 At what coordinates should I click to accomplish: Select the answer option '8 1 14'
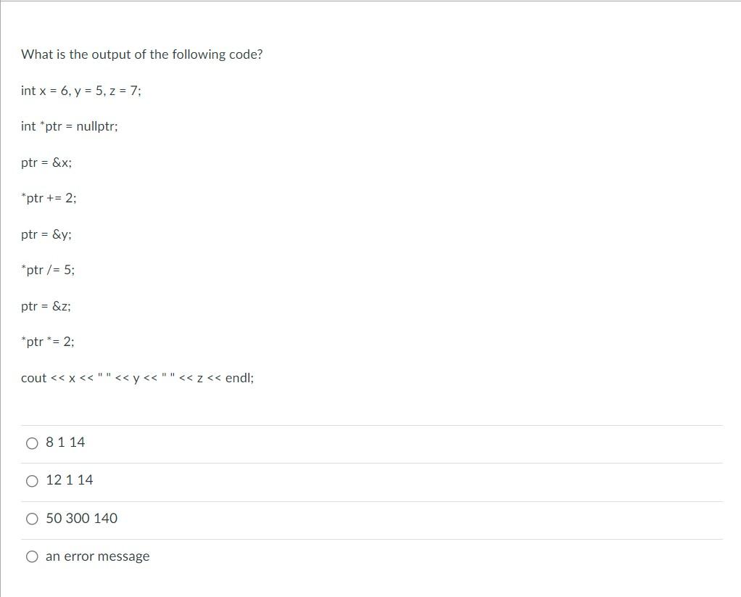coord(65,442)
